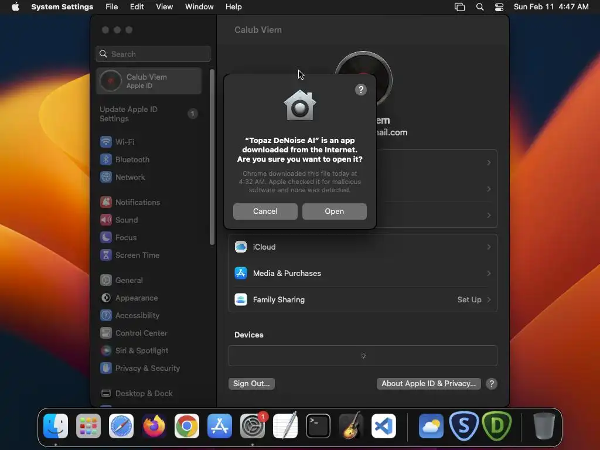Open Visual Studio Code from the Dock
This screenshot has height=450, width=600.
click(x=384, y=426)
